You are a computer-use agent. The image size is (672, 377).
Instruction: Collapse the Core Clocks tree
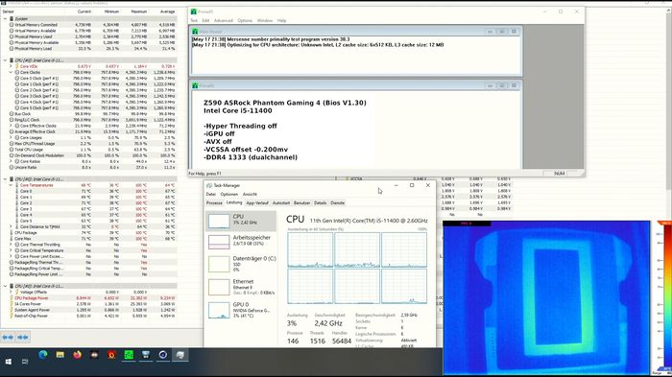click(12, 72)
